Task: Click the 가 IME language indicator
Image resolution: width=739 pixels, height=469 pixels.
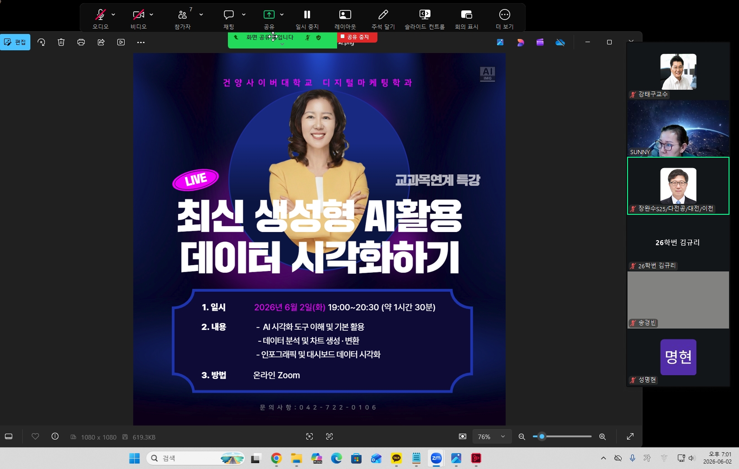Action: click(x=647, y=458)
